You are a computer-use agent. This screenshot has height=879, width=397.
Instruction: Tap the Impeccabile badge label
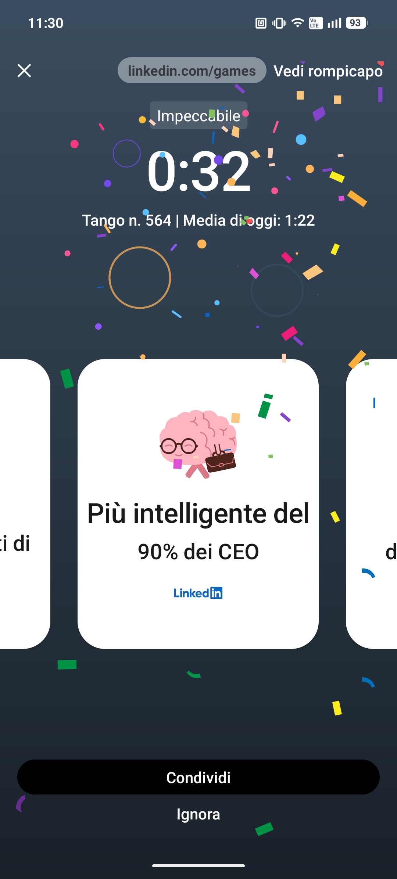click(198, 115)
